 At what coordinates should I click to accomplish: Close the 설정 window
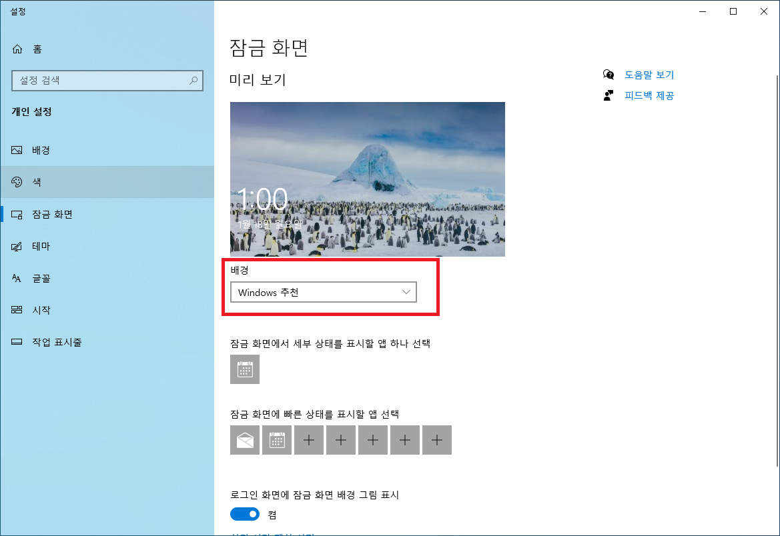tap(764, 11)
